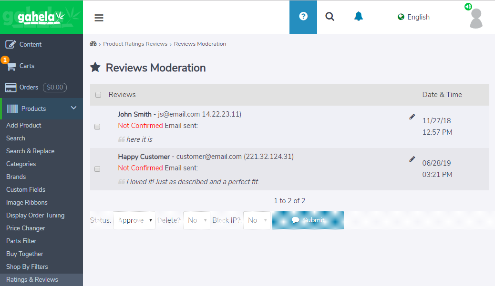
Task: Open the hamburger navigation menu
Action: point(99,18)
